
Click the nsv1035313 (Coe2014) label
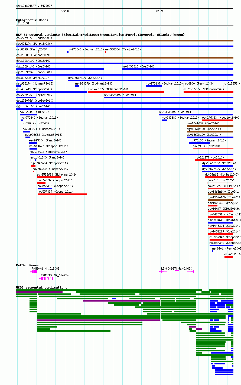click(x=138, y=66)
